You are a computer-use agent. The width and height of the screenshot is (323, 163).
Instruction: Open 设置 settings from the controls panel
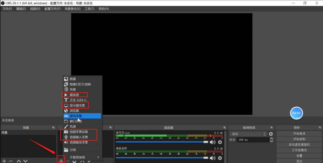(299, 156)
